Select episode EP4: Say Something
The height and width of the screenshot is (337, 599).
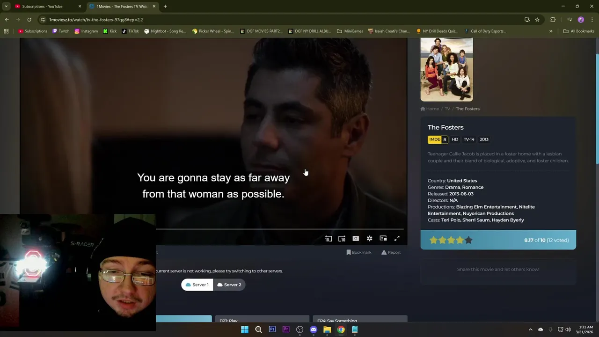(360, 319)
